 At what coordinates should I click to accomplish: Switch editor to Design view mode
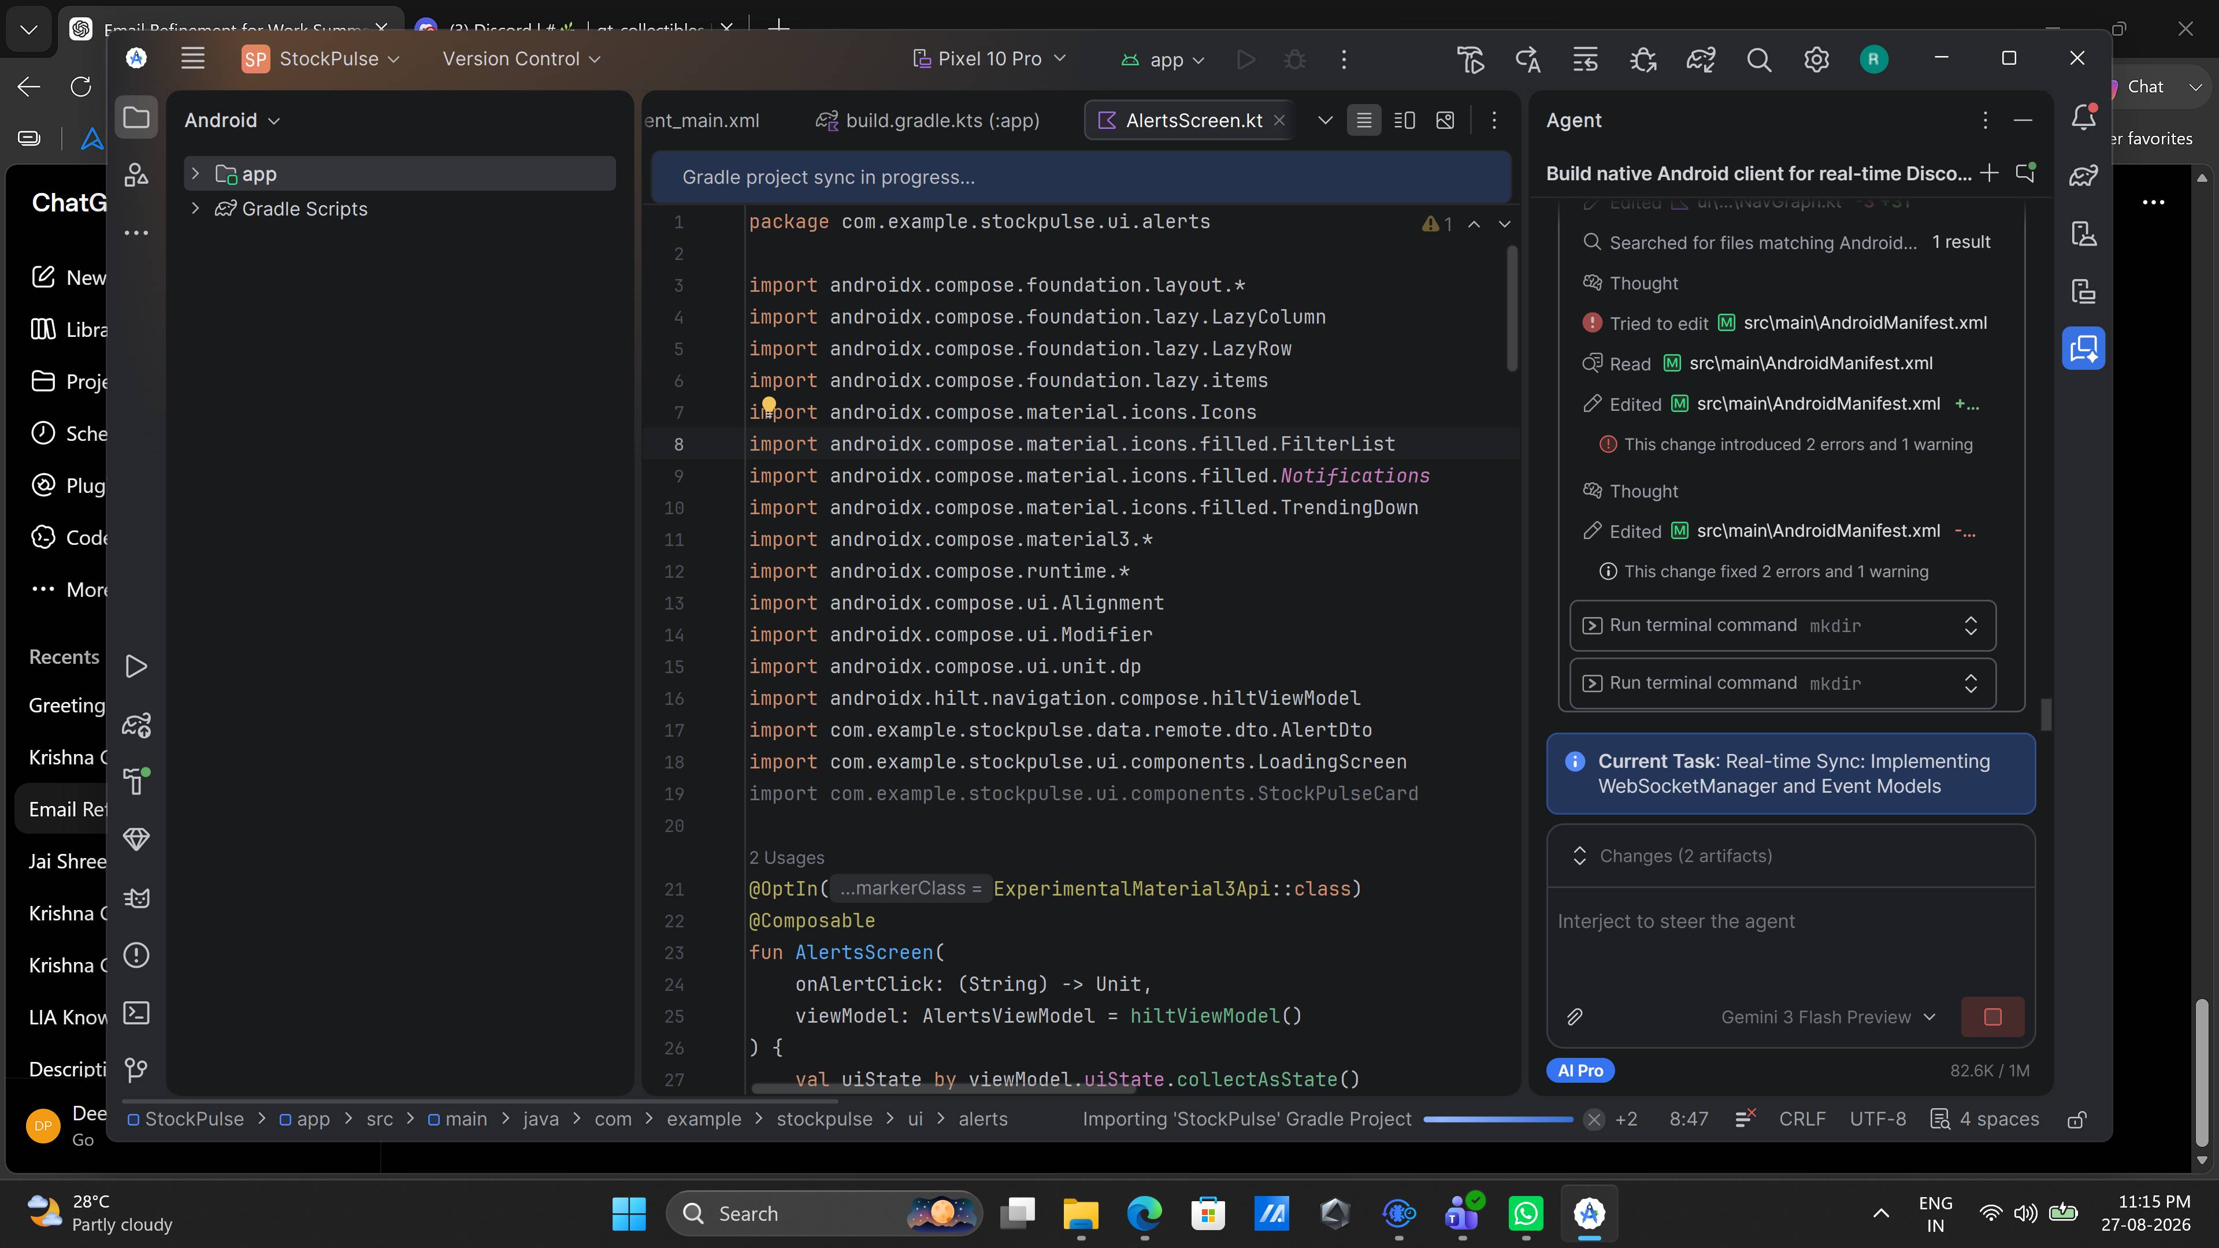1445,121
